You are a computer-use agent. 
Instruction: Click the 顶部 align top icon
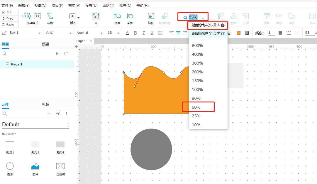point(267,16)
